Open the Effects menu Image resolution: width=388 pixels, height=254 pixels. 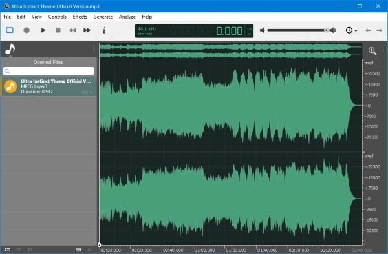point(80,17)
